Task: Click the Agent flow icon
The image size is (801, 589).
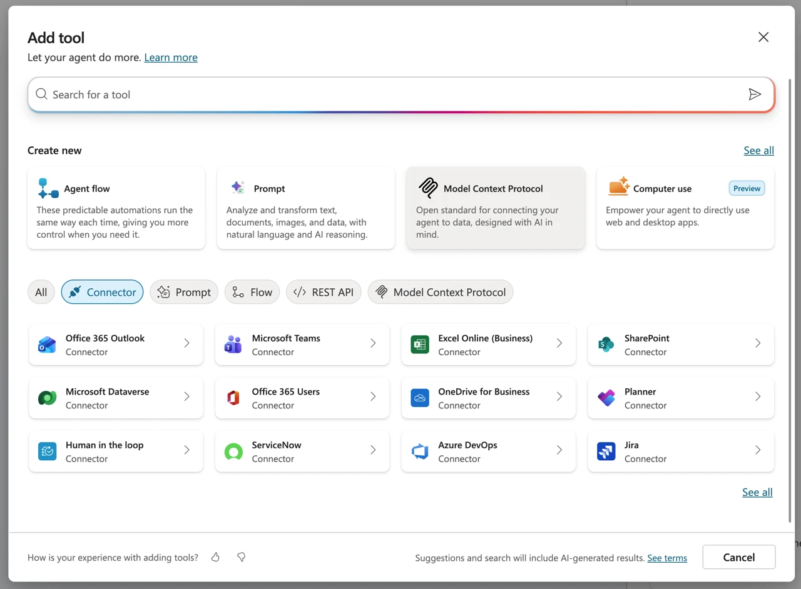Action: (x=48, y=188)
